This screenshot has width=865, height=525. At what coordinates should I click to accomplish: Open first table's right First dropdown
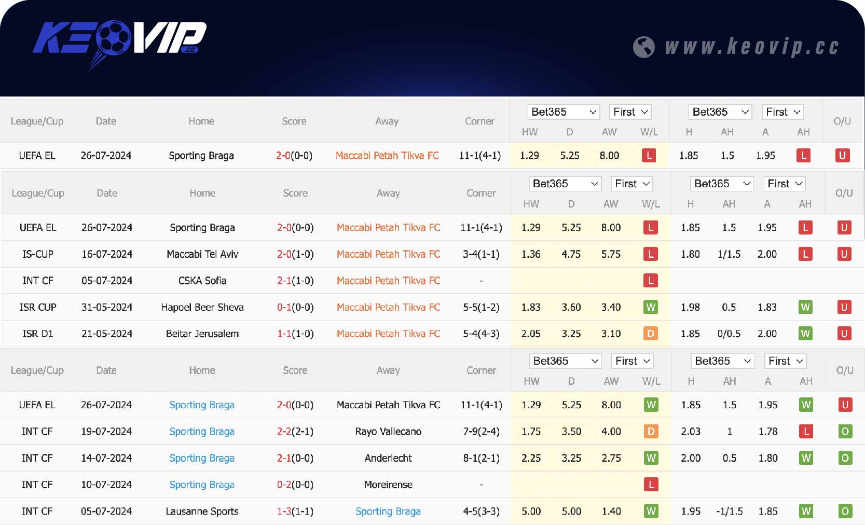(x=782, y=112)
